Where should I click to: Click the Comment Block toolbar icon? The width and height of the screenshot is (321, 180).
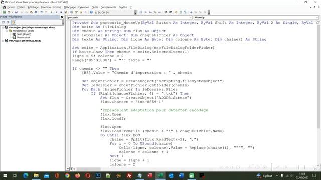pyautogui.click(x=181, y=12)
